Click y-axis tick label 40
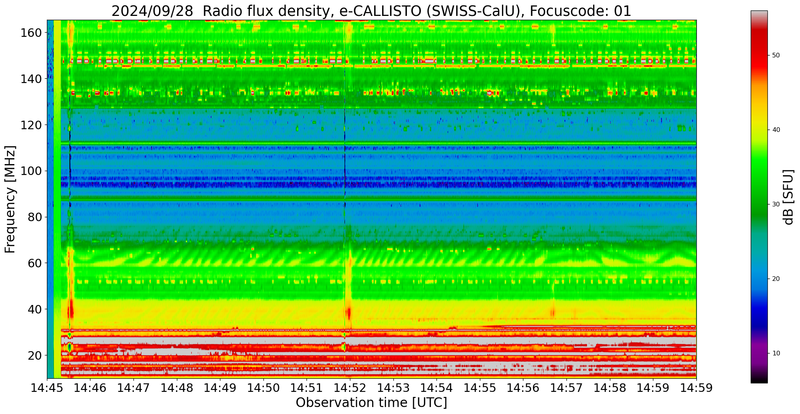The image size is (800, 414). (35, 309)
